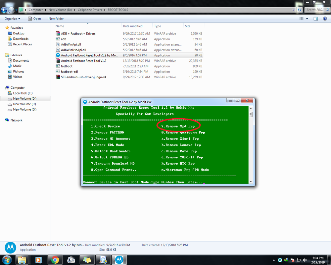Click the FBOOT TOOLS breadcrumb segment
Image resolution: width=331 pixels, height=265 pixels.
click(x=118, y=10)
